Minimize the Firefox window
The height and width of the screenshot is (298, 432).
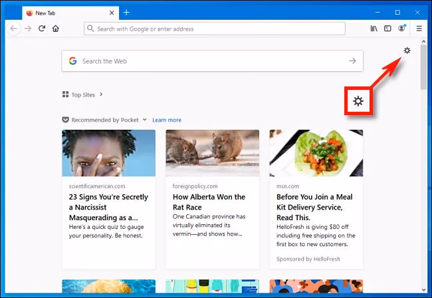[378, 13]
